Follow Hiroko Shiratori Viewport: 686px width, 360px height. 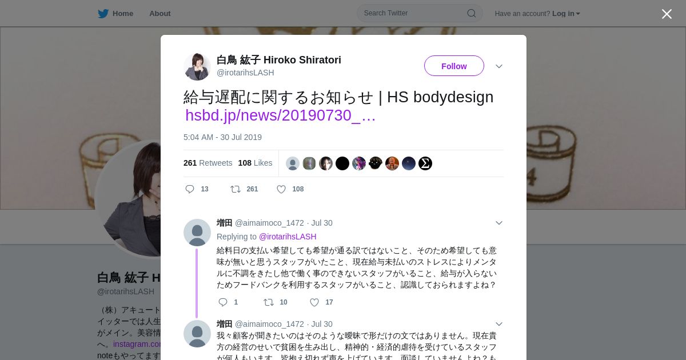[454, 66]
